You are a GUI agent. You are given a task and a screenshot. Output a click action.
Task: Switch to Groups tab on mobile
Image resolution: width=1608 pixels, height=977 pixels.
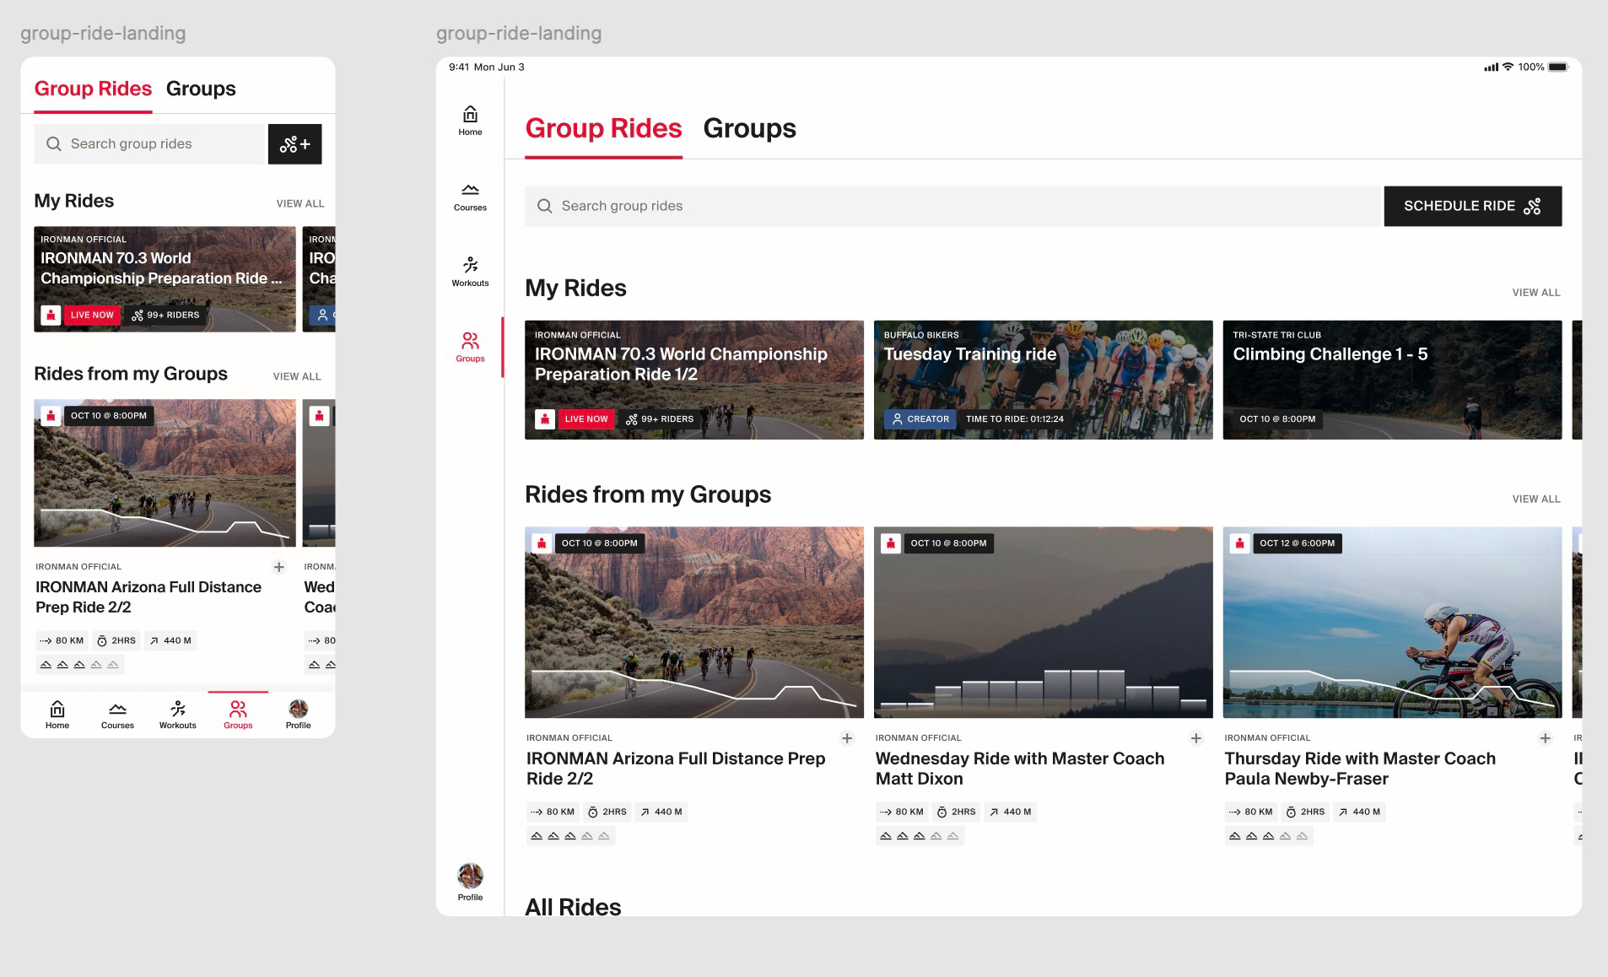click(x=201, y=89)
